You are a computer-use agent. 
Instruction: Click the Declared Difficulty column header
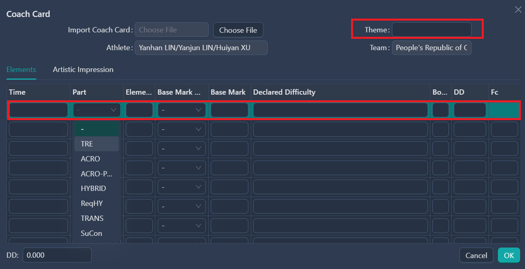(x=341, y=92)
